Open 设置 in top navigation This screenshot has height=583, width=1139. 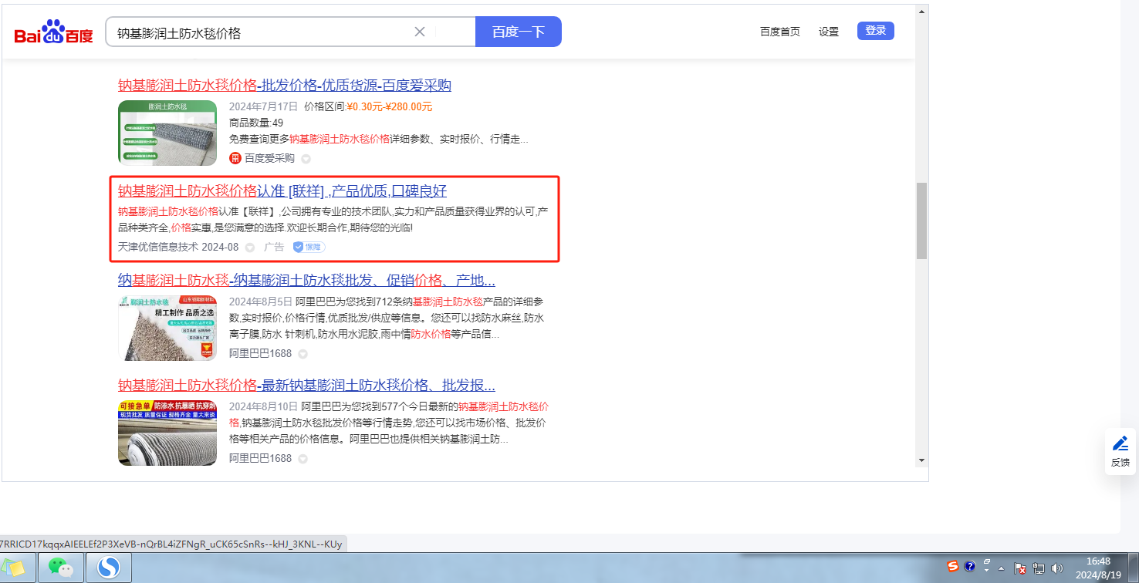pos(828,32)
